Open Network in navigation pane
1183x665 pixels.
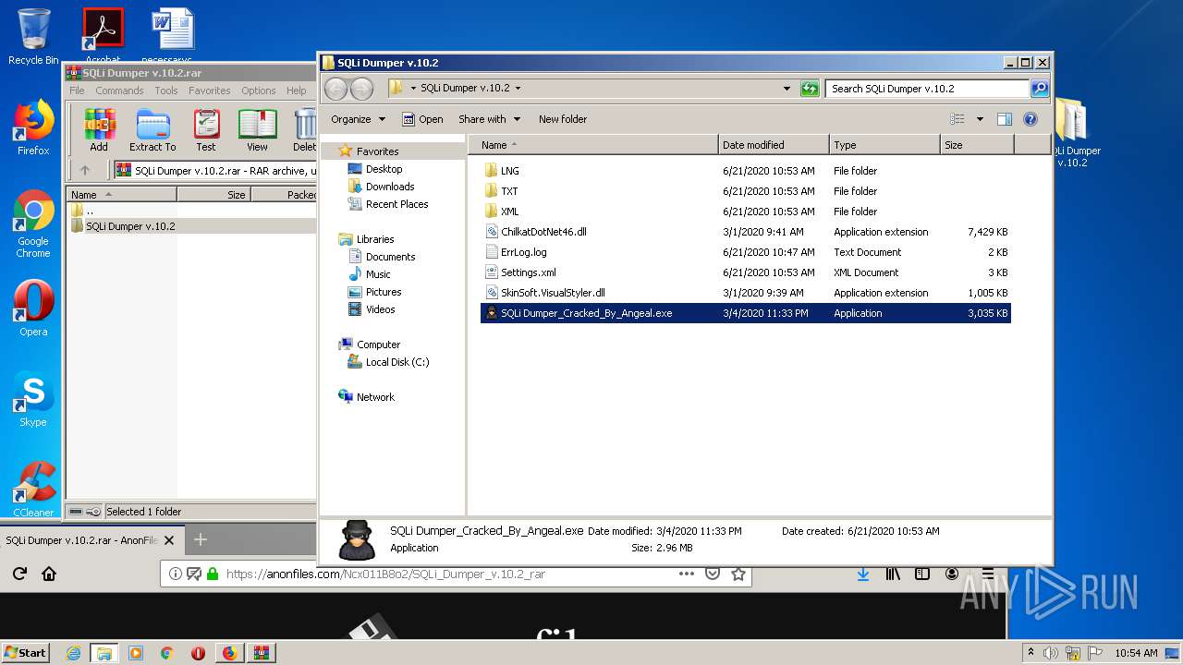tap(375, 397)
